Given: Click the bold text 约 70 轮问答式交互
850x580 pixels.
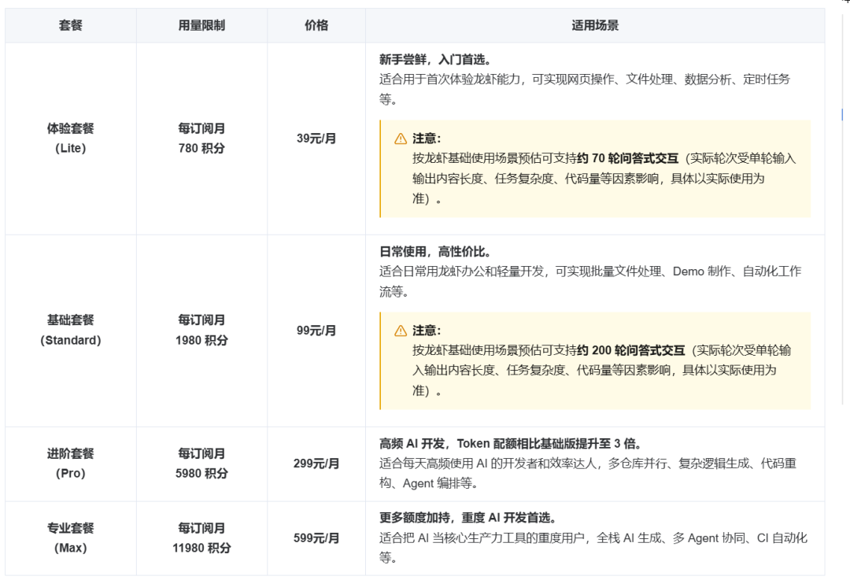Looking at the screenshot, I should pyautogui.click(x=628, y=158).
